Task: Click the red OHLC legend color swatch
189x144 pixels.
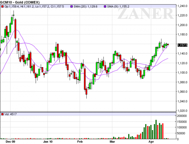Action: pyautogui.click(x=2, y=6)
